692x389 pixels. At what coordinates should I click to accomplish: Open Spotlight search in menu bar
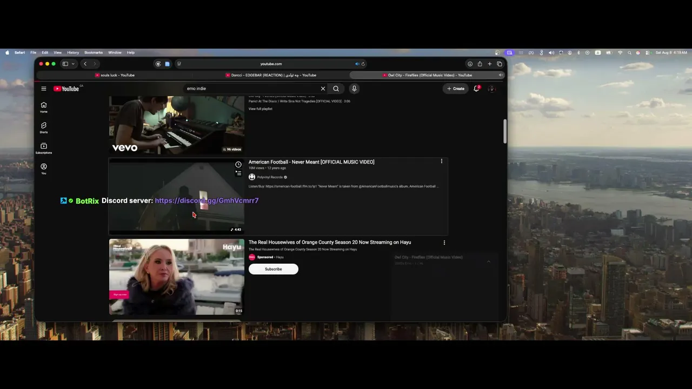click(629, 52)
